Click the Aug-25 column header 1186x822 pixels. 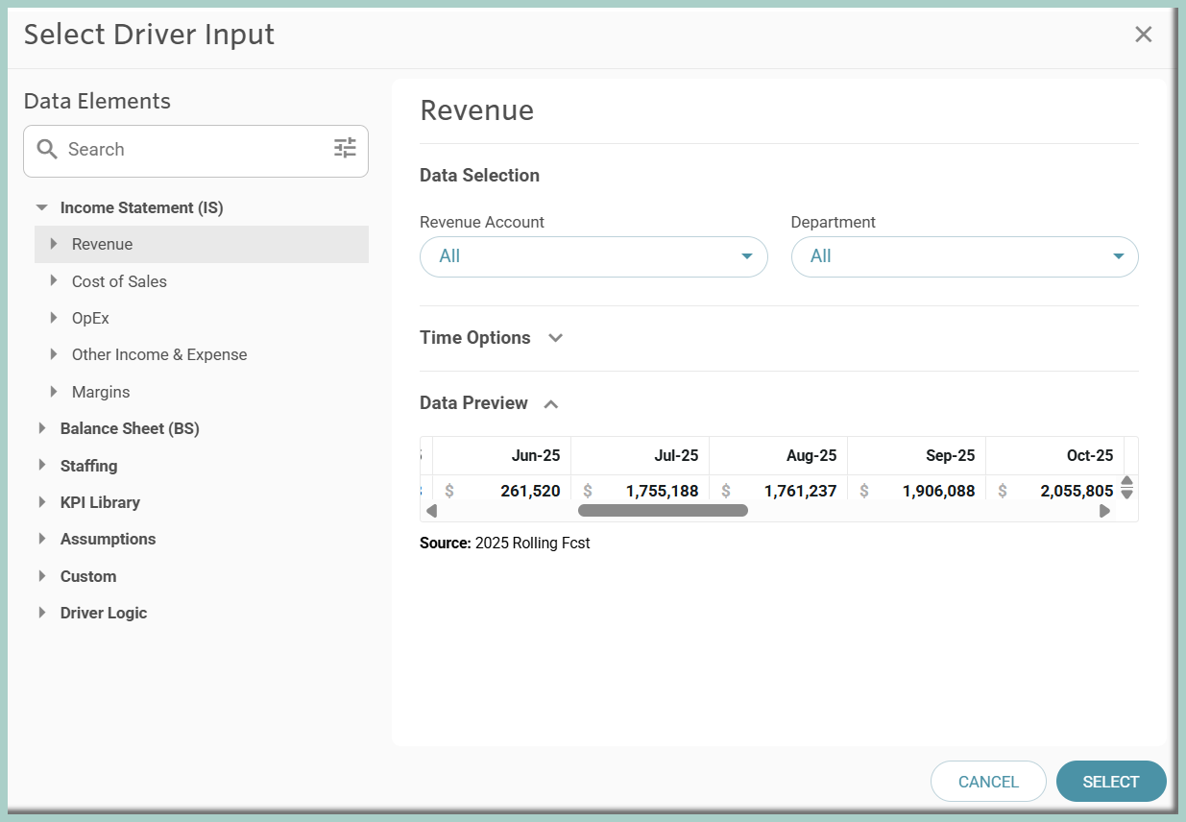tap(779, 455)
